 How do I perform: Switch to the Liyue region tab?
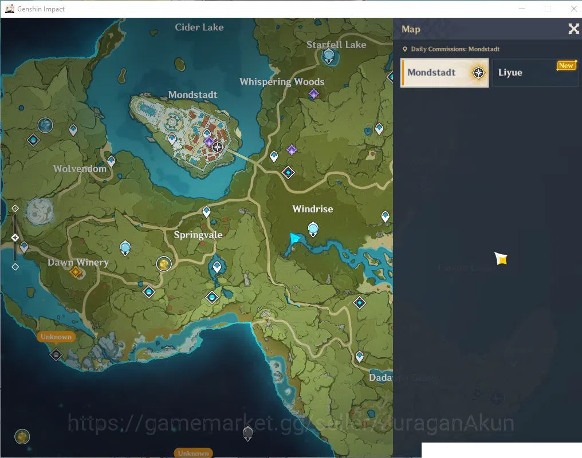(x=535, y=73)
